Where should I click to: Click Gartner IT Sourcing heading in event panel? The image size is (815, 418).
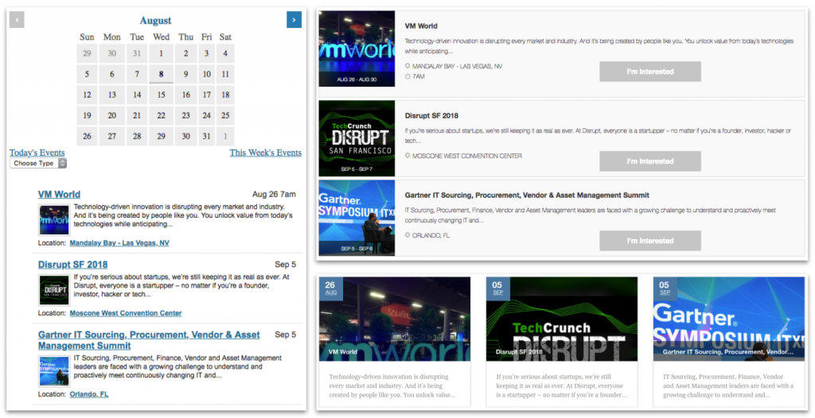(527, 195)
